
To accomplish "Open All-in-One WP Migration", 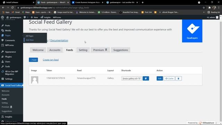I will [11, 73].
